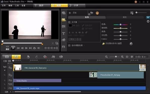Toggle the repeat playback button
This screenshot has width=150, height=94.
pos(34,48)
